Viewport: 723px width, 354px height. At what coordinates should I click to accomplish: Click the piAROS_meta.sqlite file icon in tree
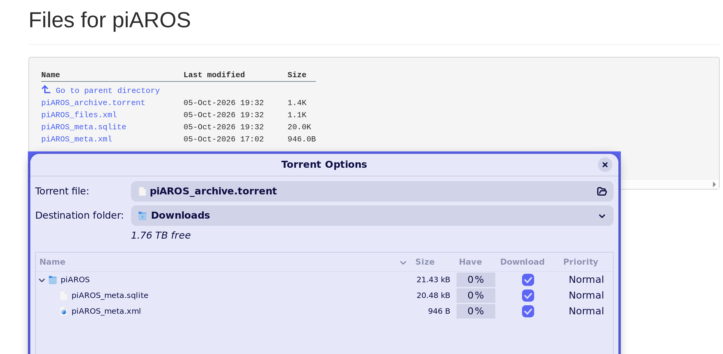click(64, 296)
